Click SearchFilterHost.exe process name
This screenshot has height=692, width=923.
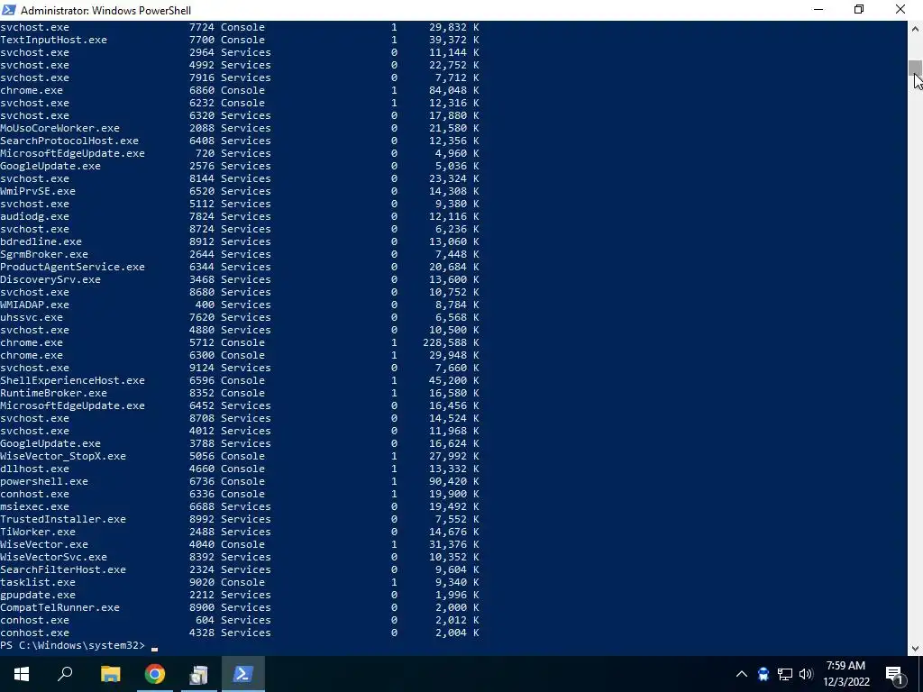63,569
